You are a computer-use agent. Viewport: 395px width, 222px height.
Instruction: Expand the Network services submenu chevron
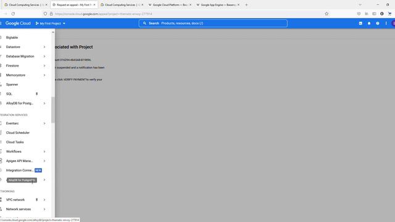(44, 209)
